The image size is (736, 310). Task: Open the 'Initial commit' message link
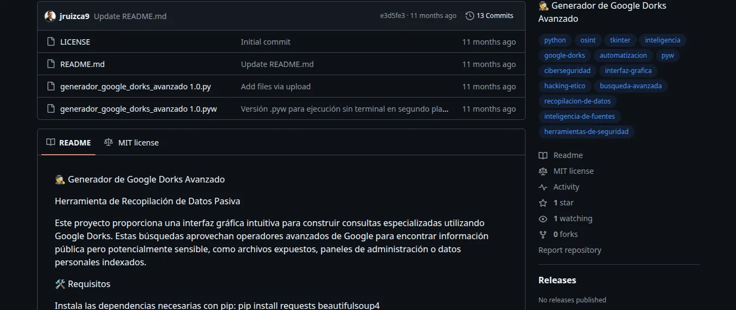(266, 42)
